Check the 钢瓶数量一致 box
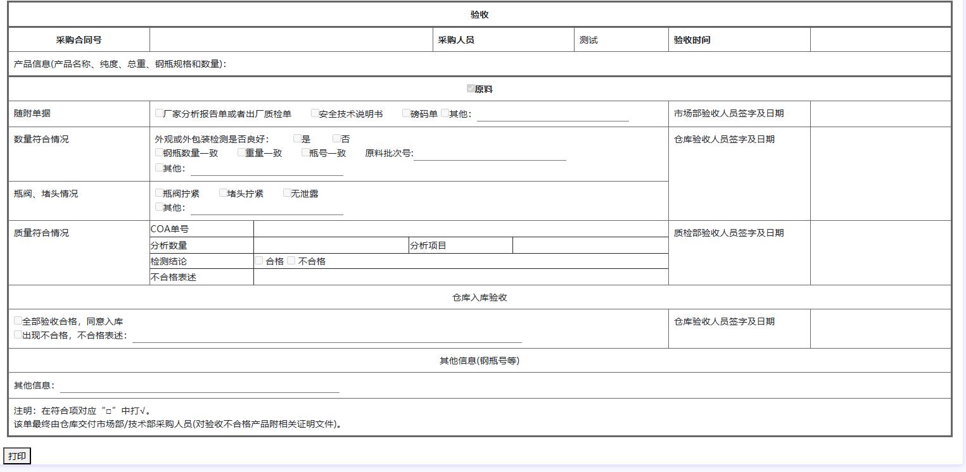The width and height of the screenshot is (966, 472). 159,152
